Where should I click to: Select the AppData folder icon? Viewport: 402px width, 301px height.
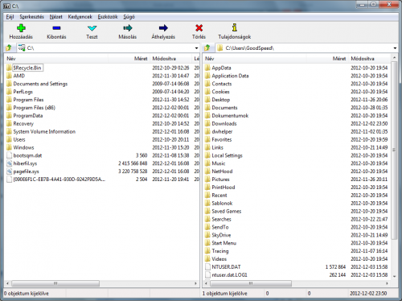(207, 68)
